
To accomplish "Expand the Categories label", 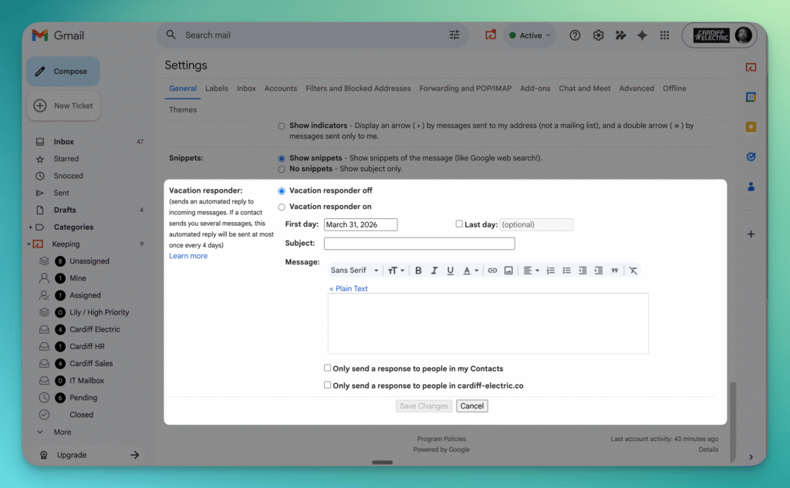I will pos(31,227).
